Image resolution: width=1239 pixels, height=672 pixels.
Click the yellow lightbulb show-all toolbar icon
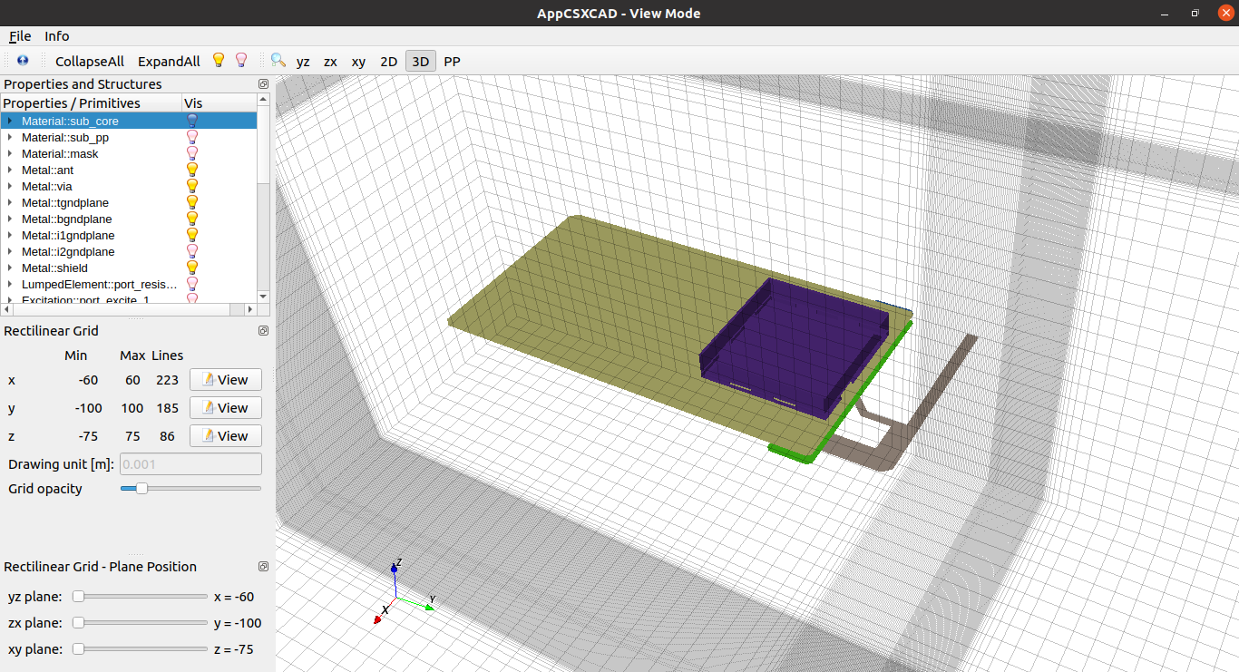click(x=219, y=61)
